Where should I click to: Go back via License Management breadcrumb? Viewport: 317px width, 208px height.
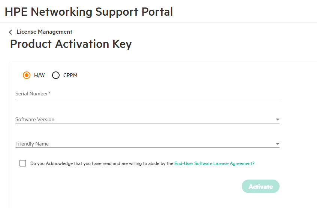(x=44, y=32)
